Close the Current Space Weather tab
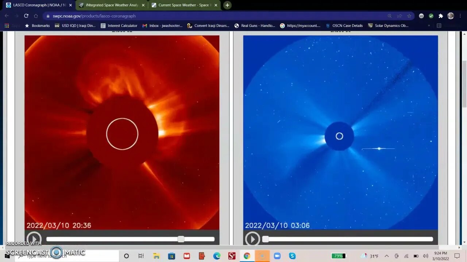Image resolution: width=467 pixels, height=262 pixels. click(x=216, y=5)
